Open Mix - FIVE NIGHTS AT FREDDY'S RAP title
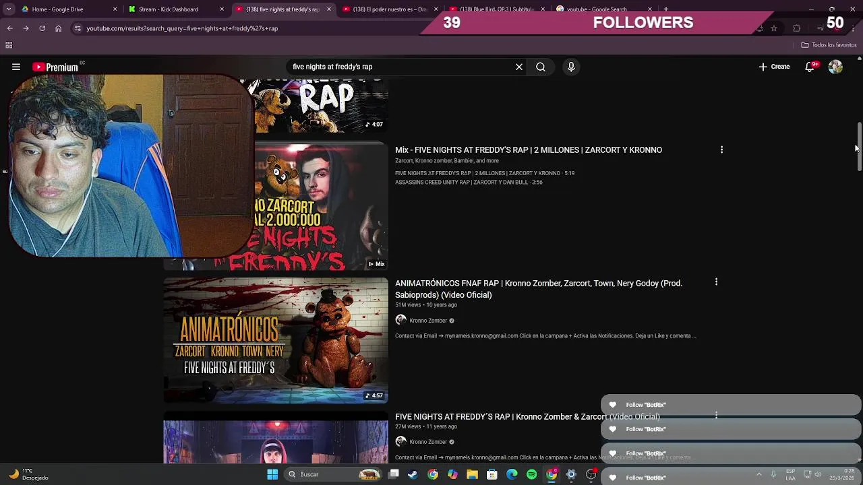This screenshot has width=863, height=485. pos(529,150)
